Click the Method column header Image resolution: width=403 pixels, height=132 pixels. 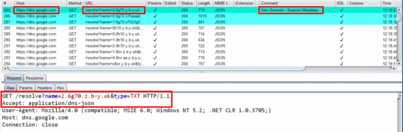pos(75,3)
